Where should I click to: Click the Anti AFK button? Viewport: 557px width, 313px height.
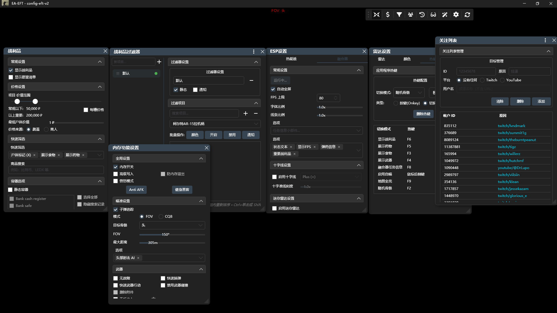(136, 190)
